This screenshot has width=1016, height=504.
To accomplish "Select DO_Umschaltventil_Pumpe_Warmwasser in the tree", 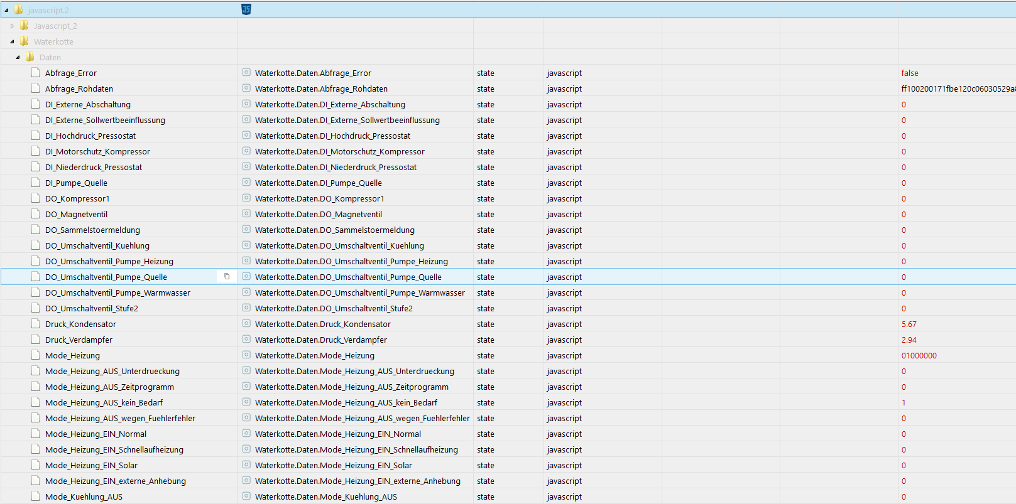I will (x=117, y=292).
